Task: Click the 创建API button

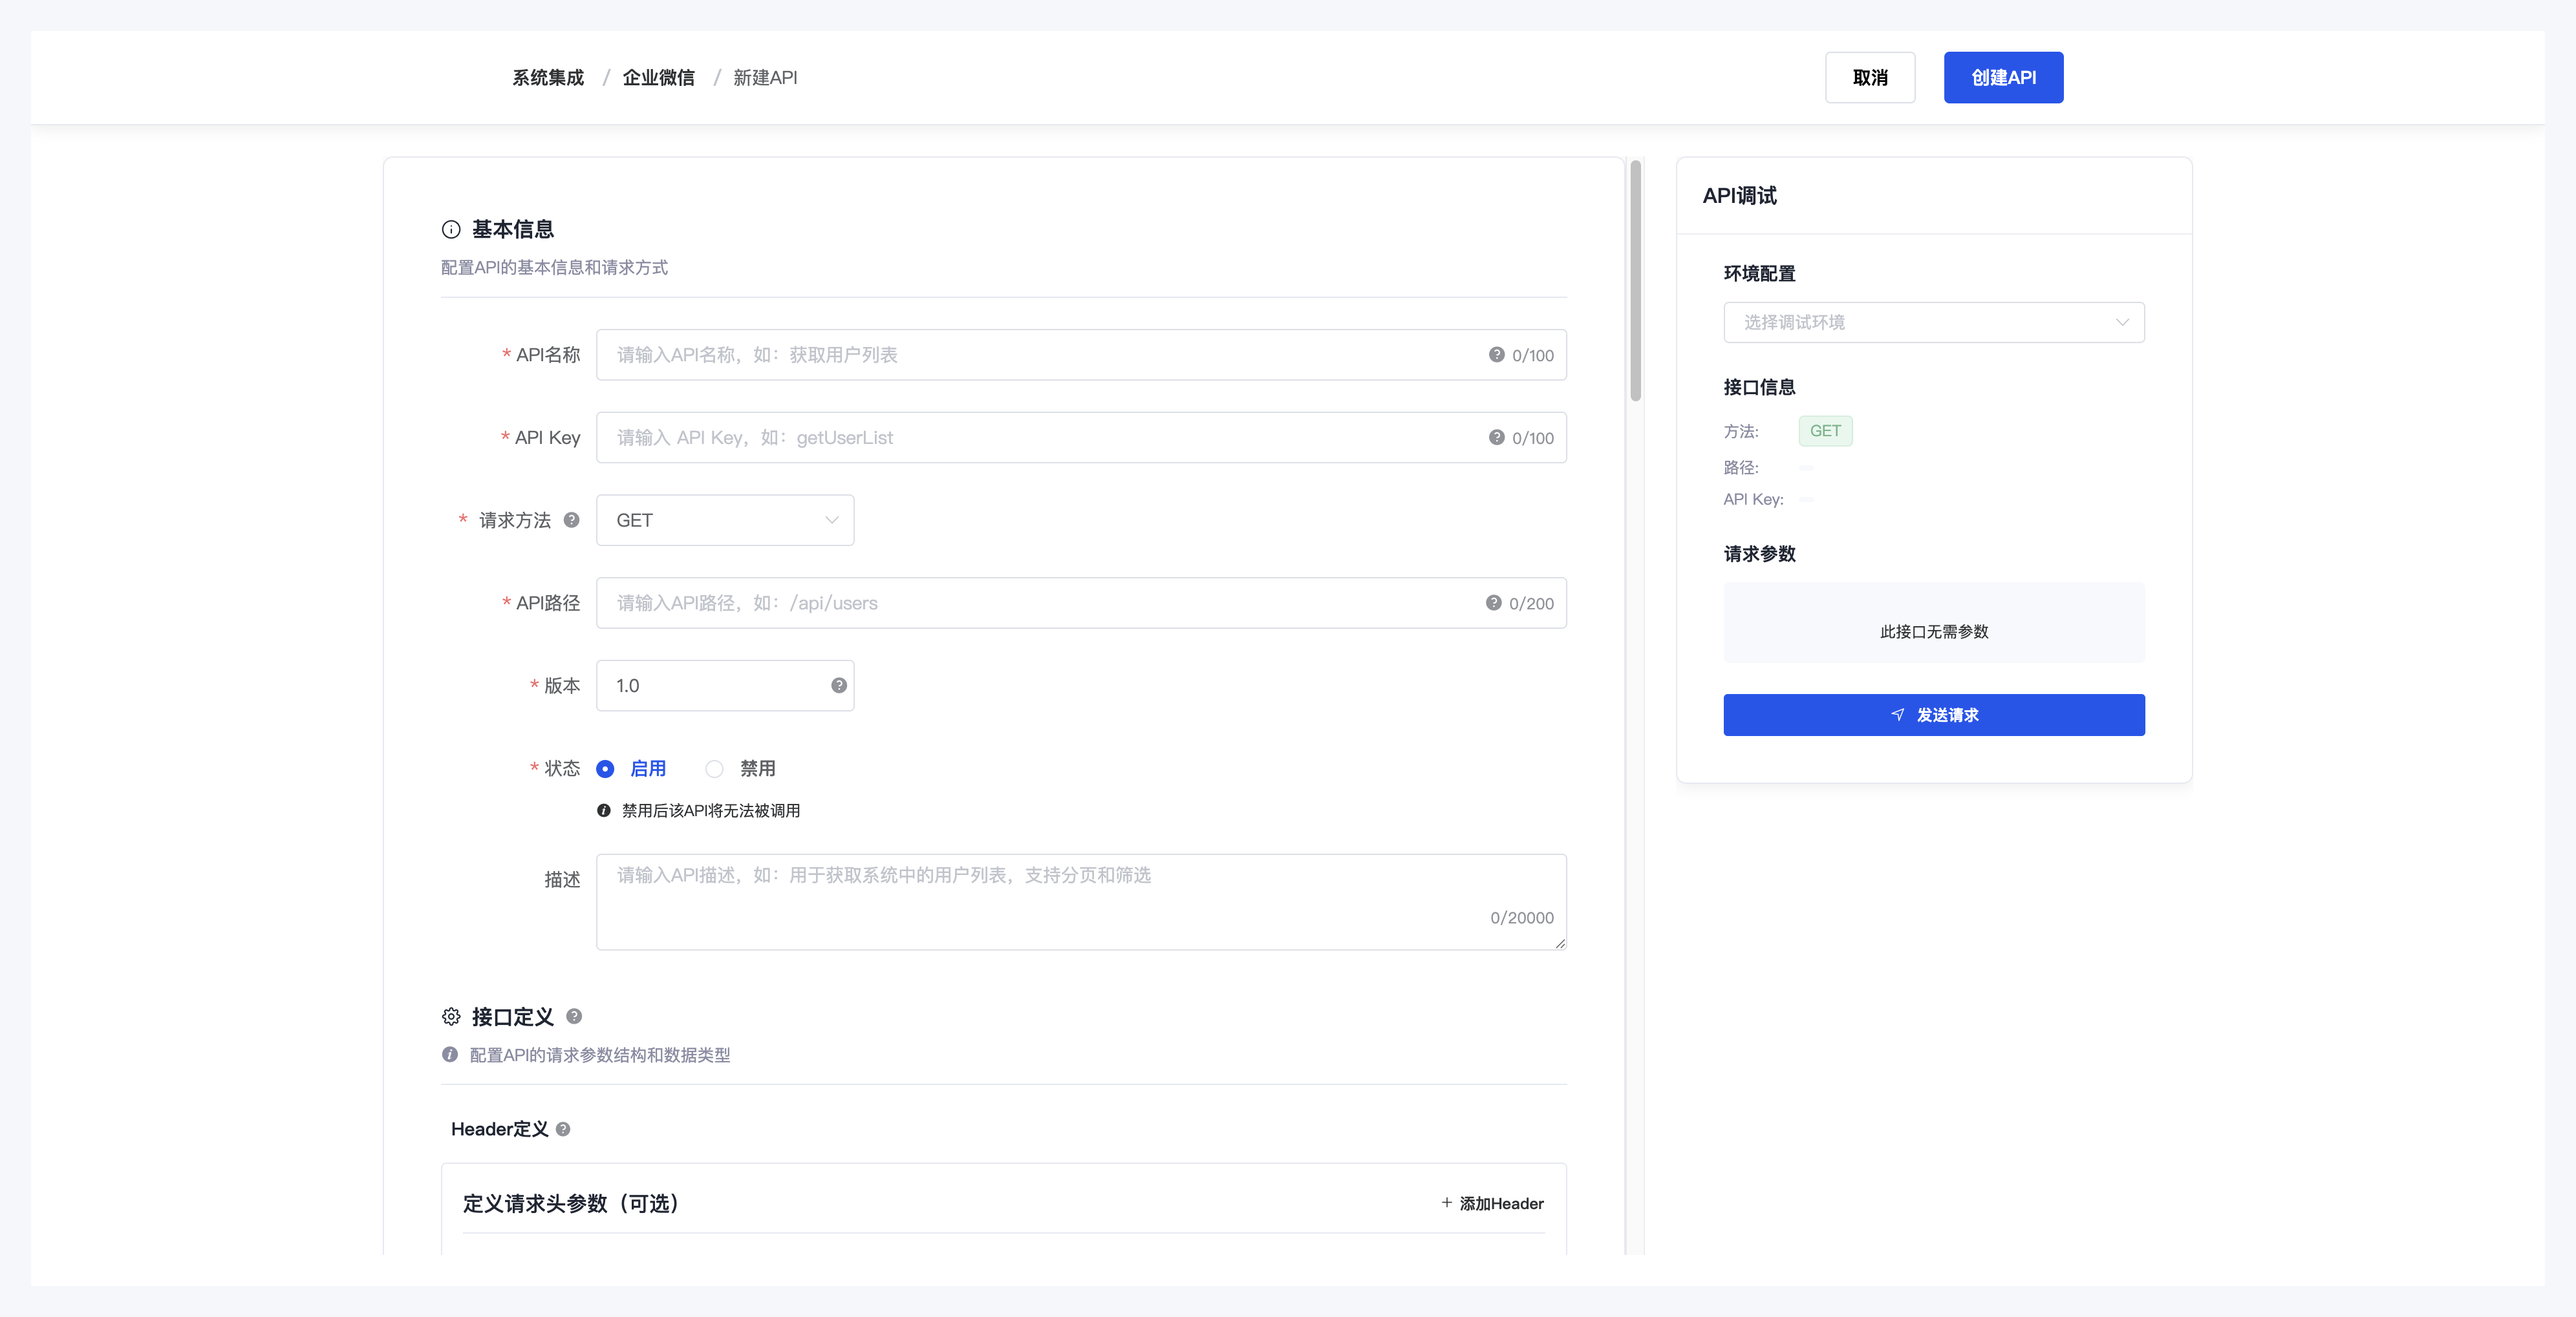Action: (x=2003, y=78)
